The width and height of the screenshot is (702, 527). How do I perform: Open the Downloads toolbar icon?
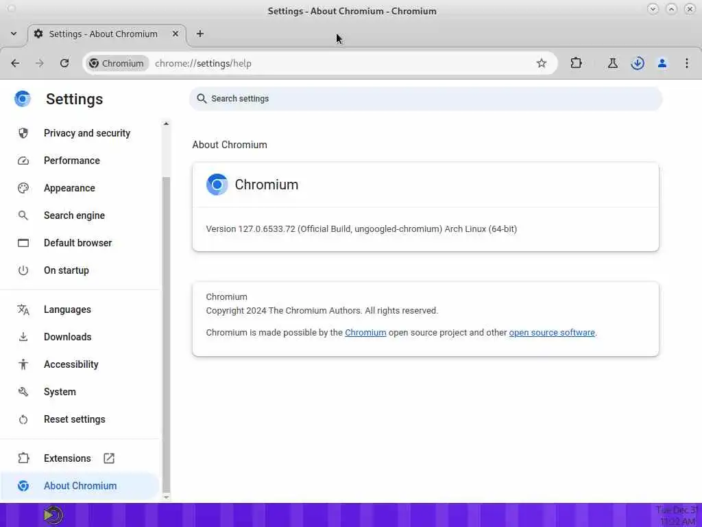(x=638, y=63)
